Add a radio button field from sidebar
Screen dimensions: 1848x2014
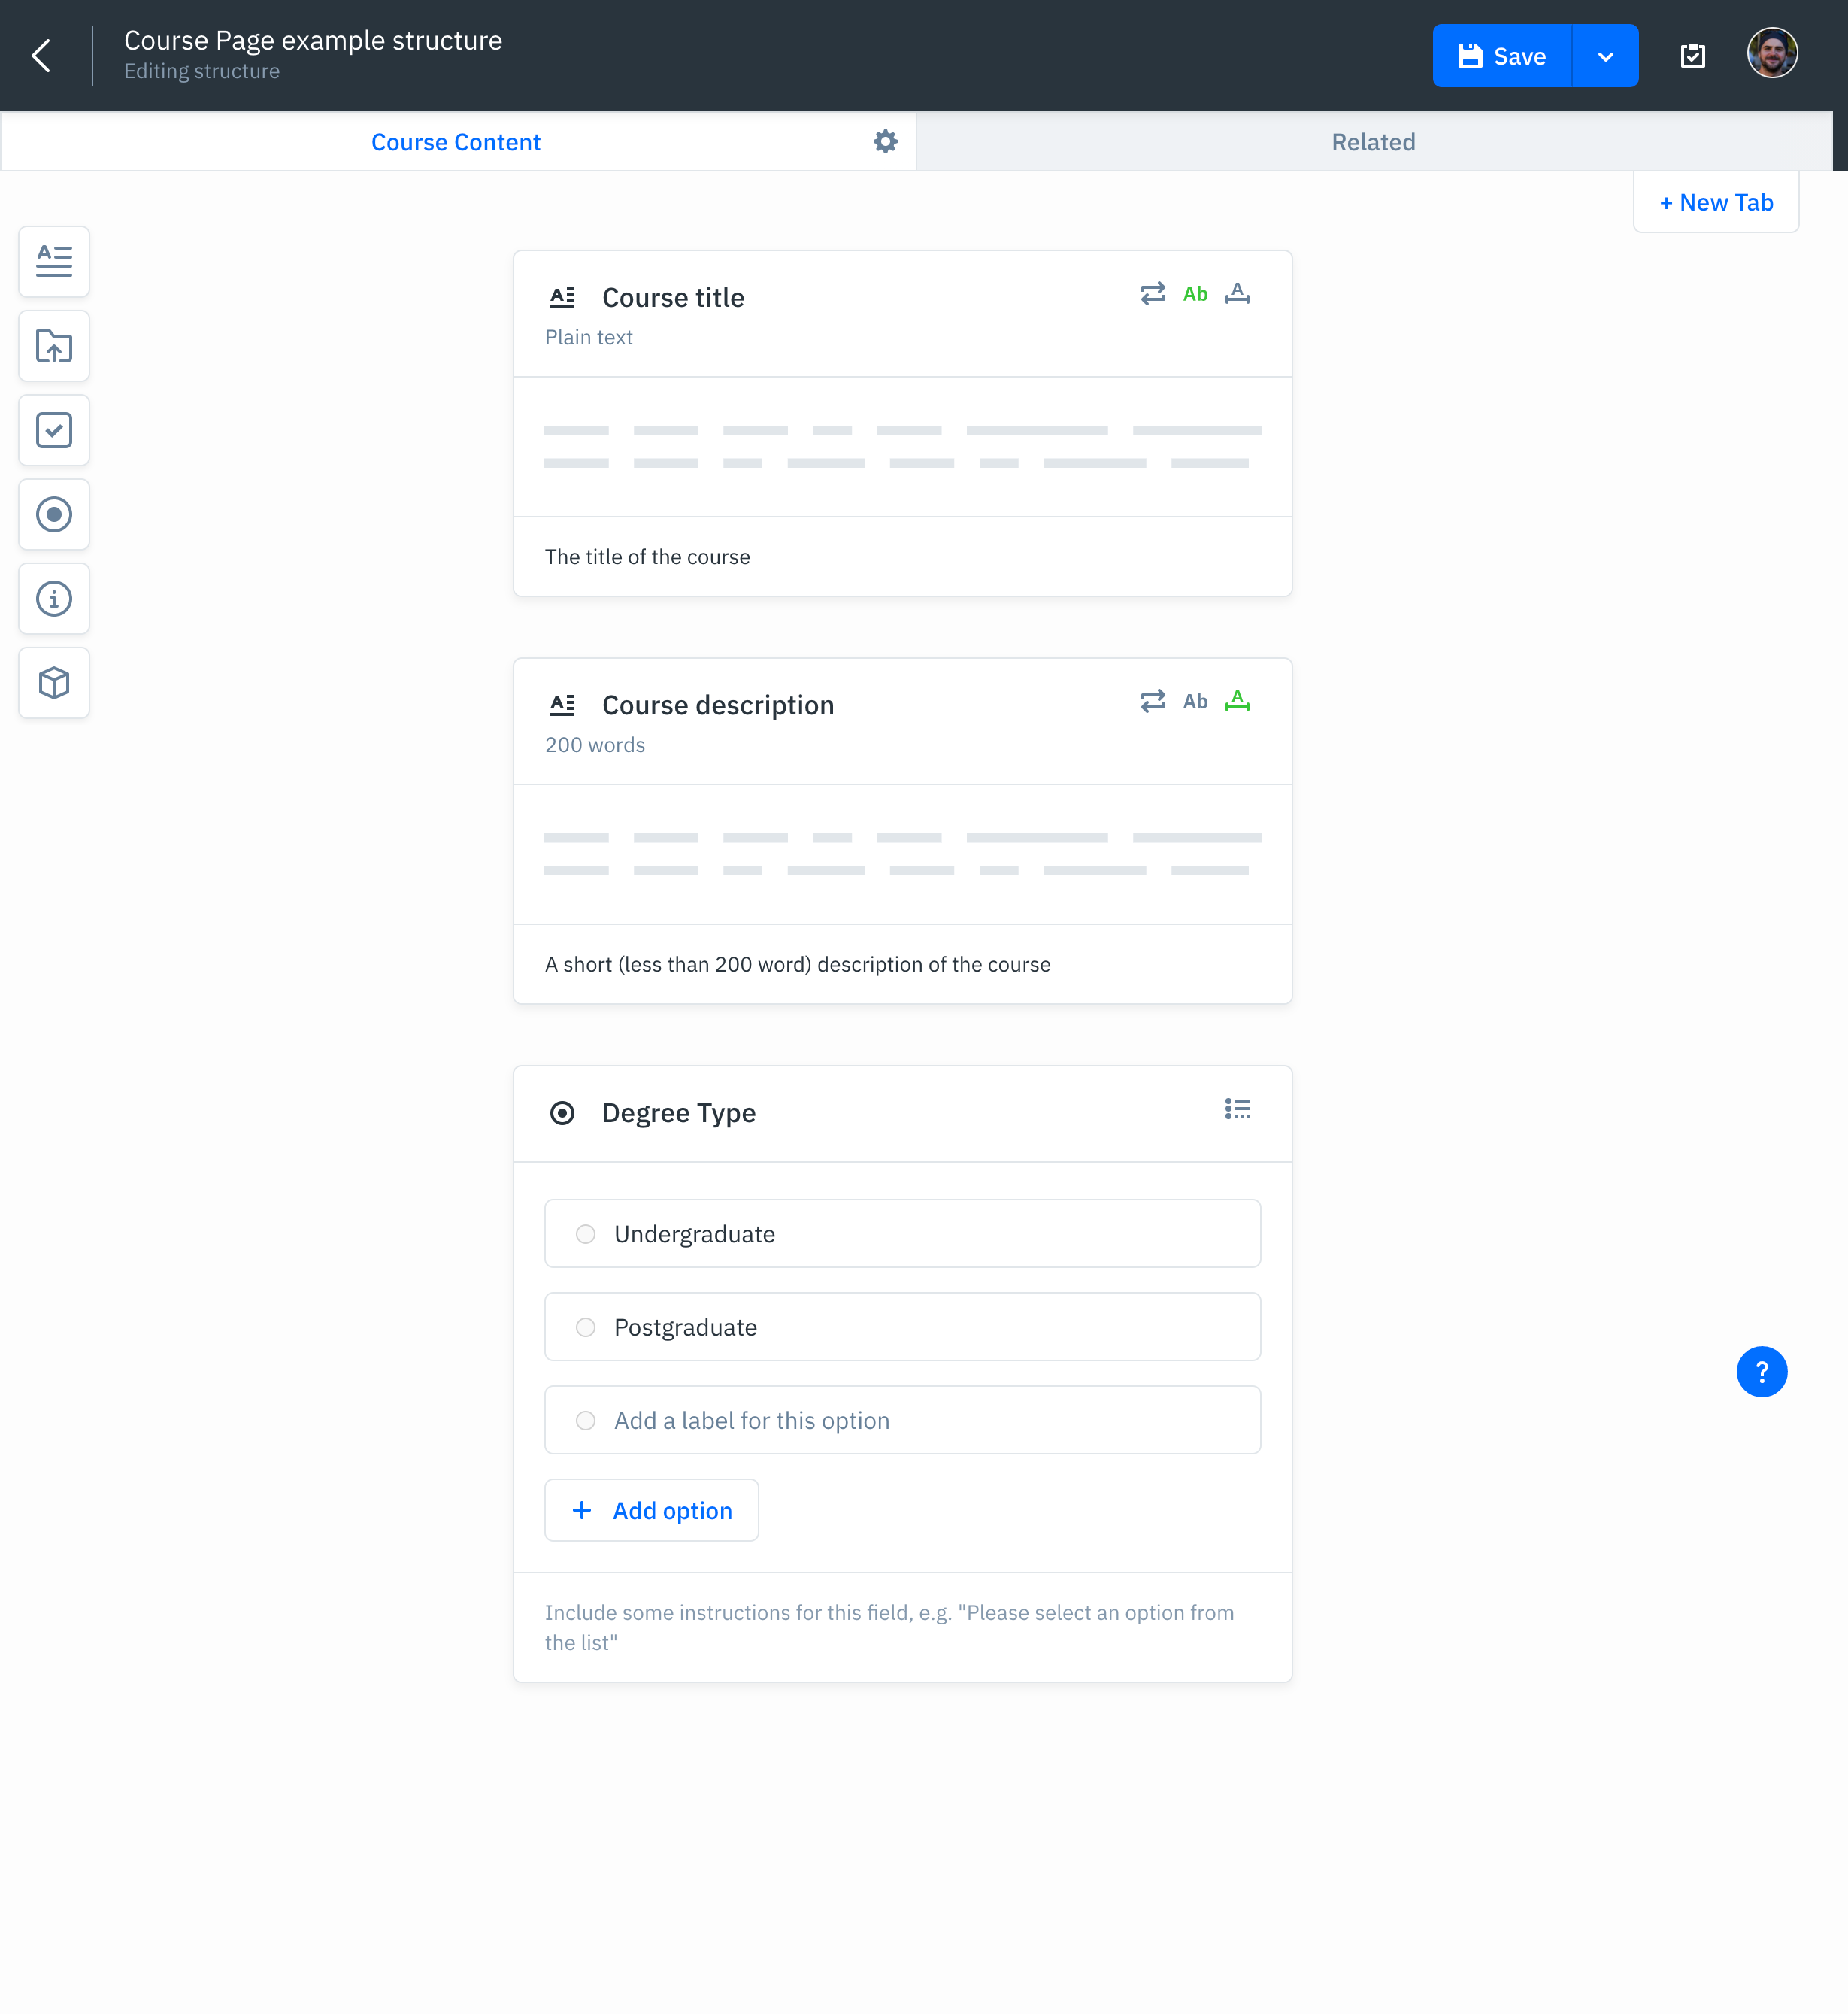click(x=54, y=514)
